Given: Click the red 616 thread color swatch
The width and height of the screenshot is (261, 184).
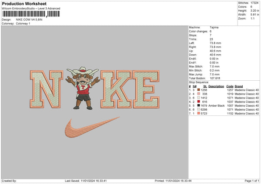Looking at the screenshot, I should pos(199,102).
